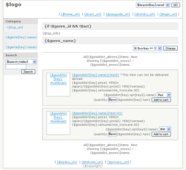Open the {$cart_url} navigation link
Screen dimensions: 186x170
[93, 14]
